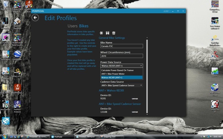Show hidden system tray icons arrow
Viewport: 223px width, 139px height.
pos(201,137)
